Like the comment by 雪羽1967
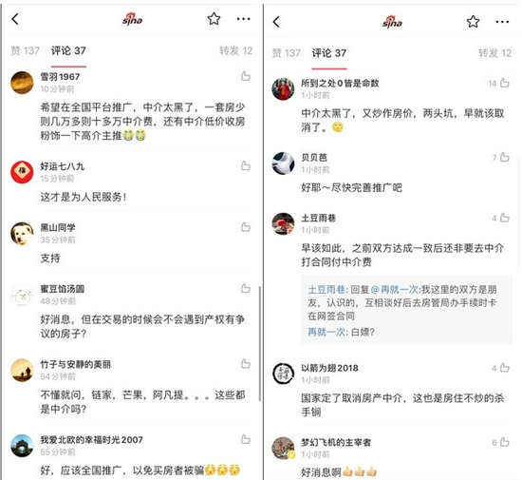 tap(246, 76)
